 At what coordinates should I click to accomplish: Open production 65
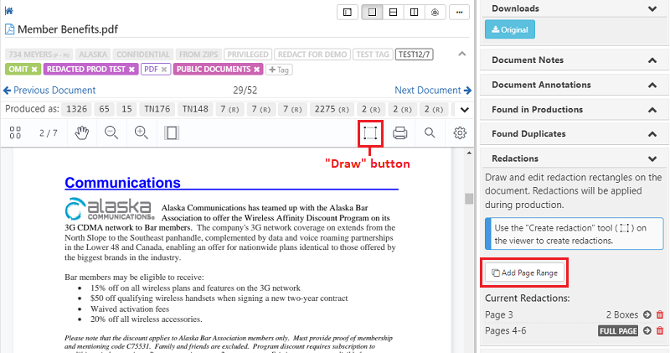(104, 109)
